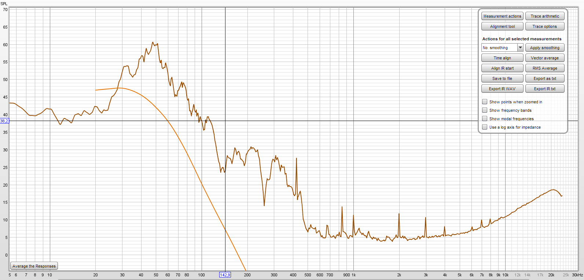584x280 pixels.
Task: Click the 1k frequency axis label
Action: coord(354,275)
